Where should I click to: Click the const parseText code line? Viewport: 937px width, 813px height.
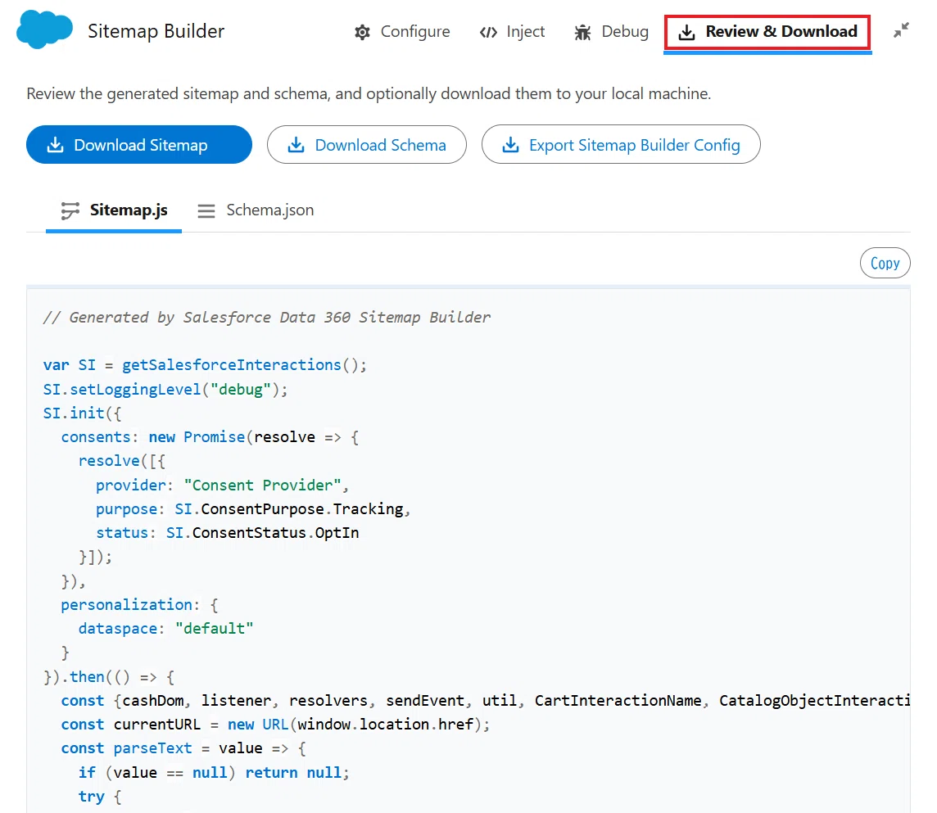coord(183,748)
